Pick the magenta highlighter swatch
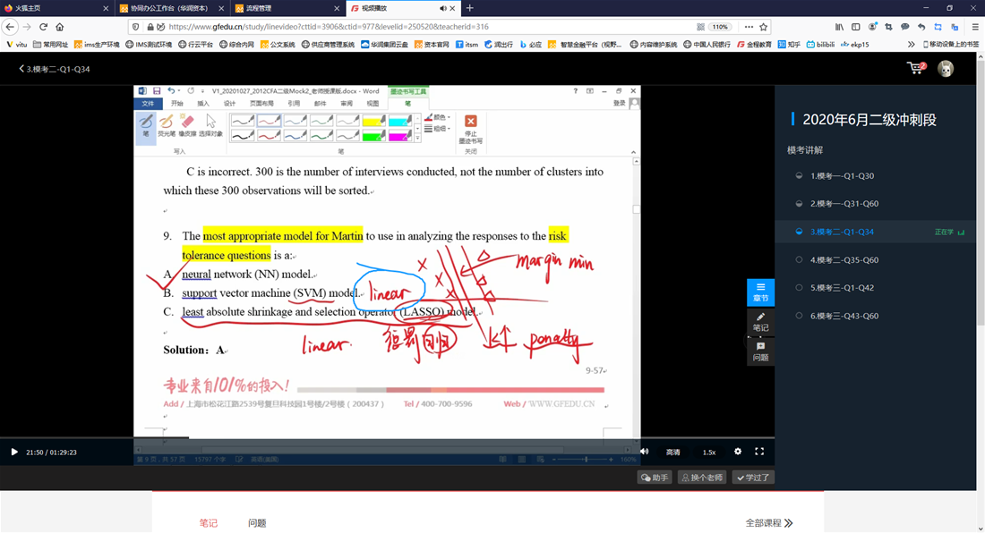Screen dimensions: 985x533 [400, 135]
